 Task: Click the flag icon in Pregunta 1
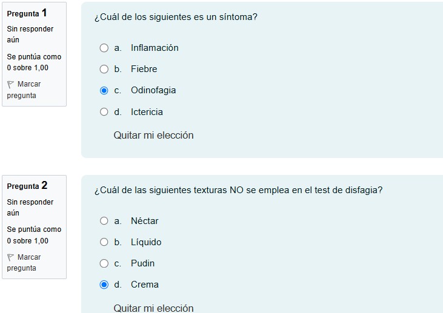pos(11,85)
